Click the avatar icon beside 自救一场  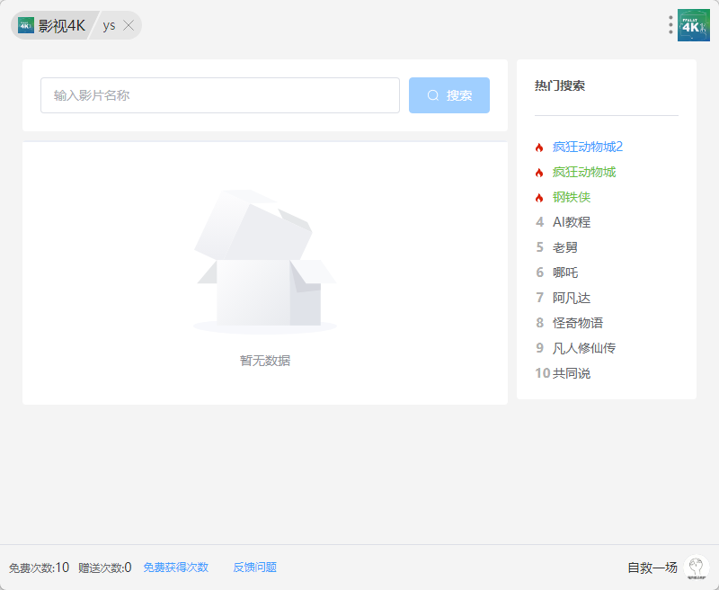click(x=696, y=568)
